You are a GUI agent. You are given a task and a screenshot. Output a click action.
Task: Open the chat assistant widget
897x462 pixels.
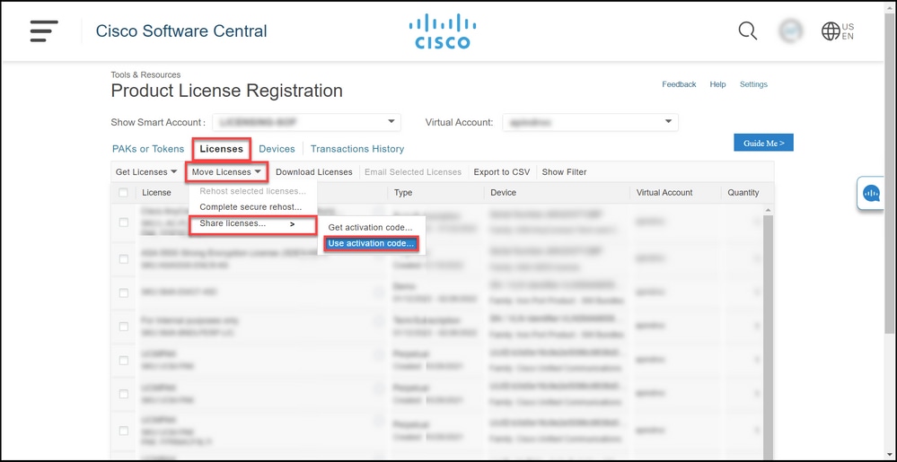tap(872, 193)
